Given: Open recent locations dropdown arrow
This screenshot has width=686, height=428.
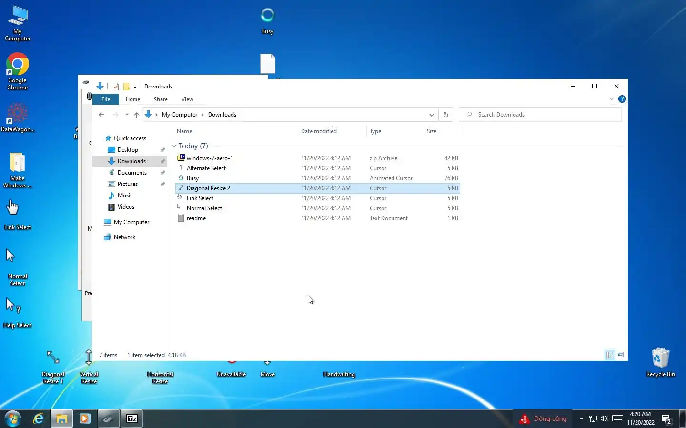Looking at the screenshot, I should point(127,115).
